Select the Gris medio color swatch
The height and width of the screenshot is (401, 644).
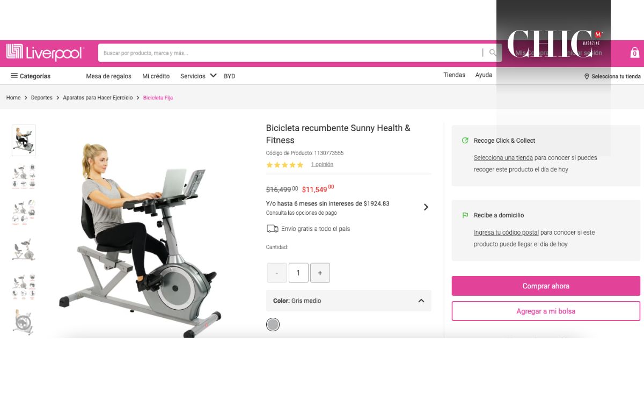[273, 325]
